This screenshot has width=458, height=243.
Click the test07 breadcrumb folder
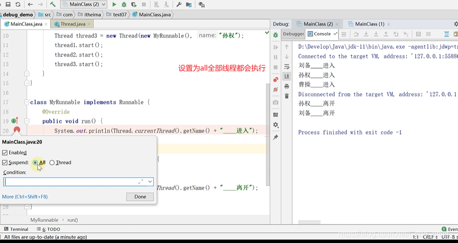tap(116, 15)
